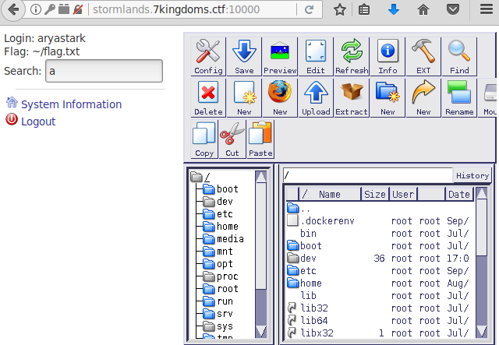Select the libx32 row in file list

click(x=380, y=333)
